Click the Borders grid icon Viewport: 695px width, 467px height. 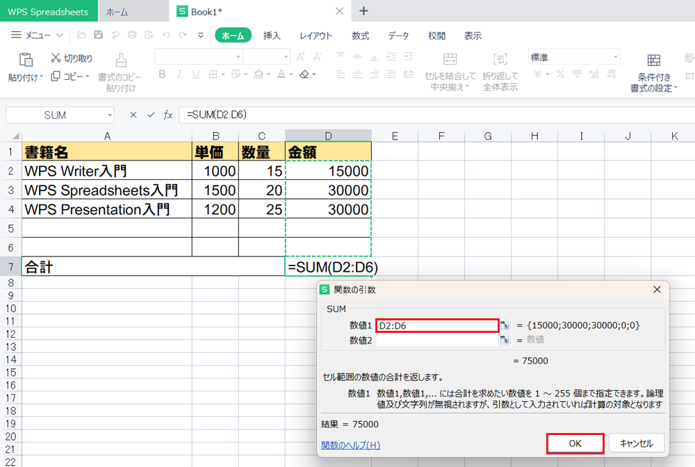[x=213, y=74]
